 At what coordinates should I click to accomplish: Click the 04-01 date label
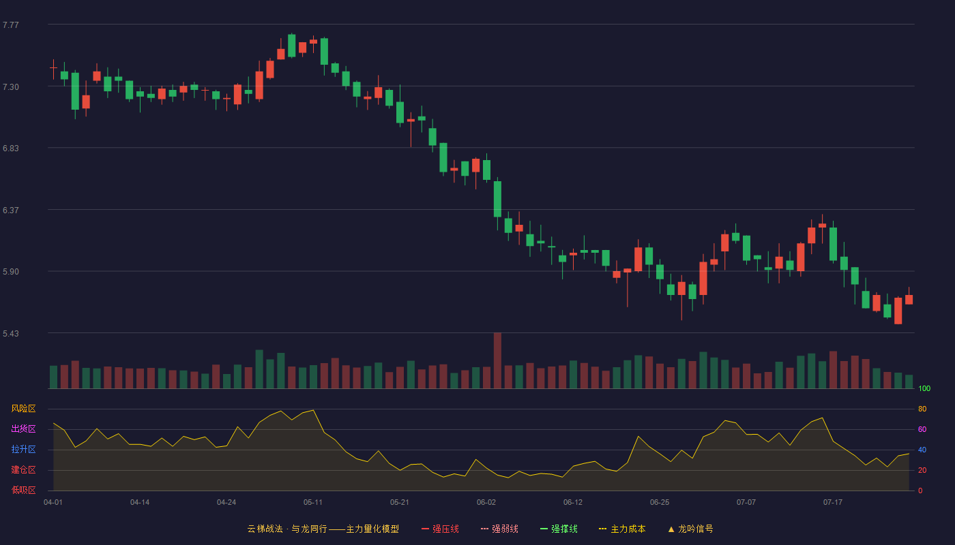click(53, 502)
